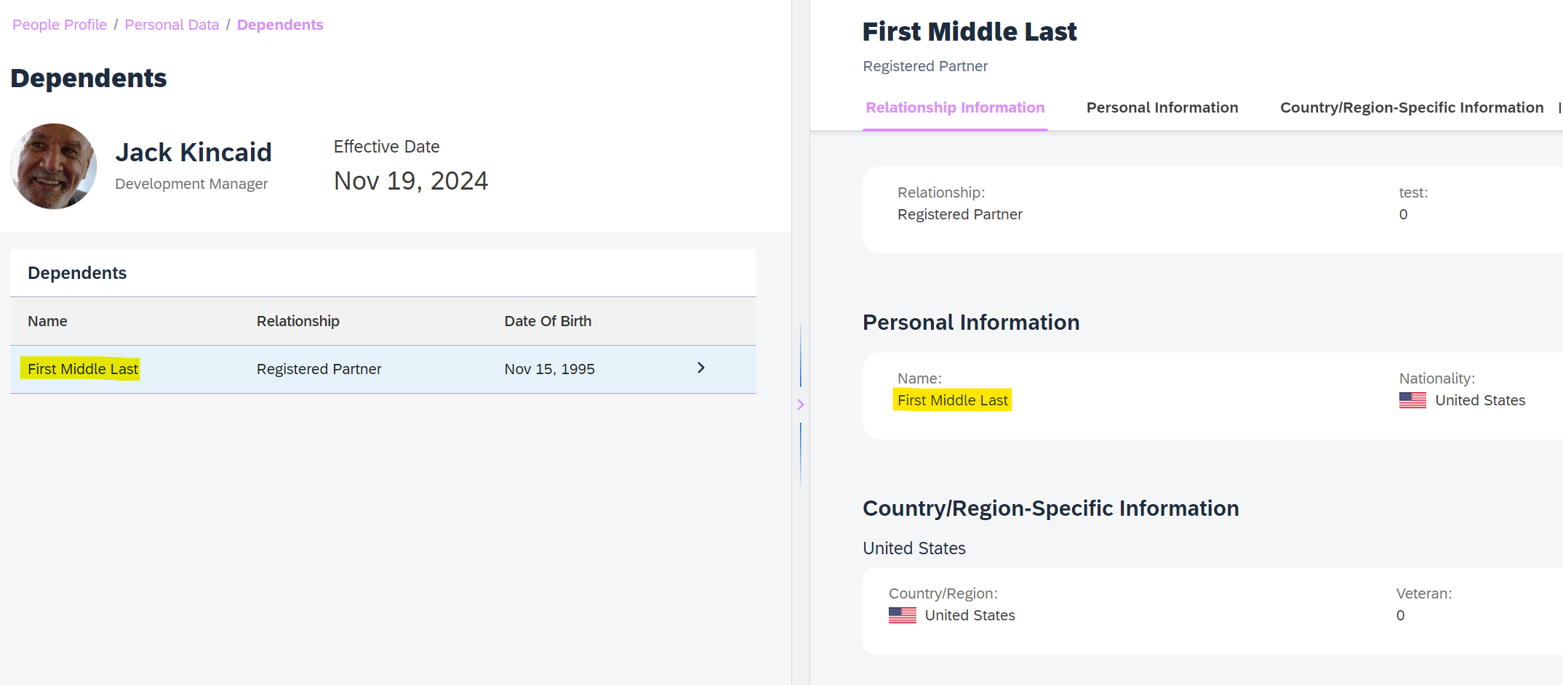Switch to Country/Region-Specific Information tab
The height and width of the screenshot is (685, 1563).
[1411, 108]
